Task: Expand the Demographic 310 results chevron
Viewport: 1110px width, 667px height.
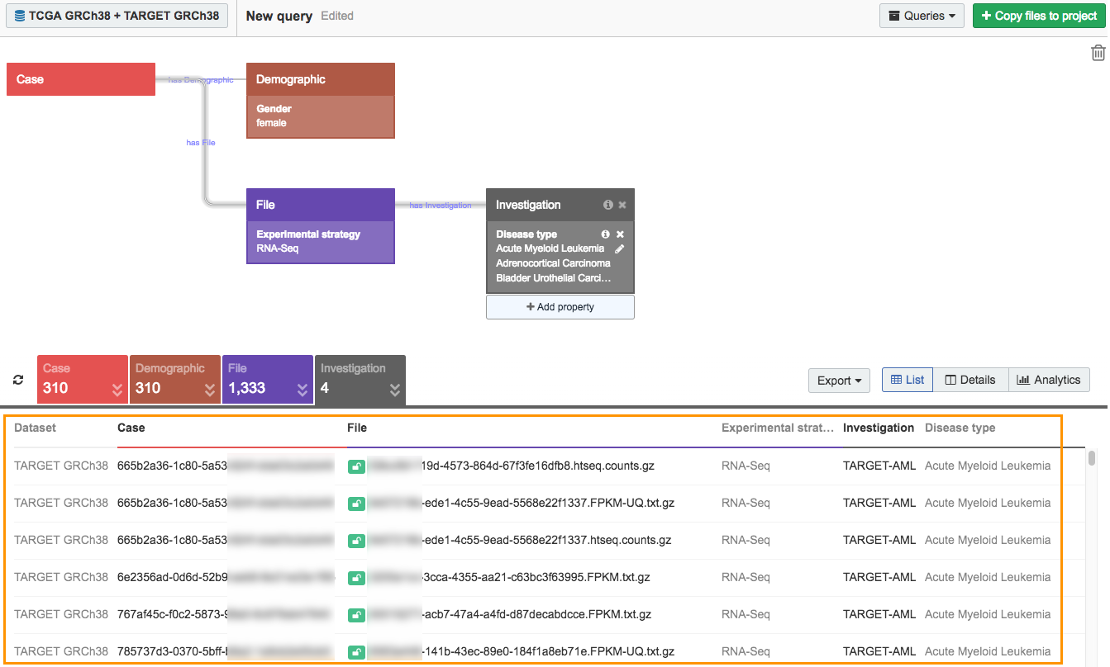Action: click(210, 390)
